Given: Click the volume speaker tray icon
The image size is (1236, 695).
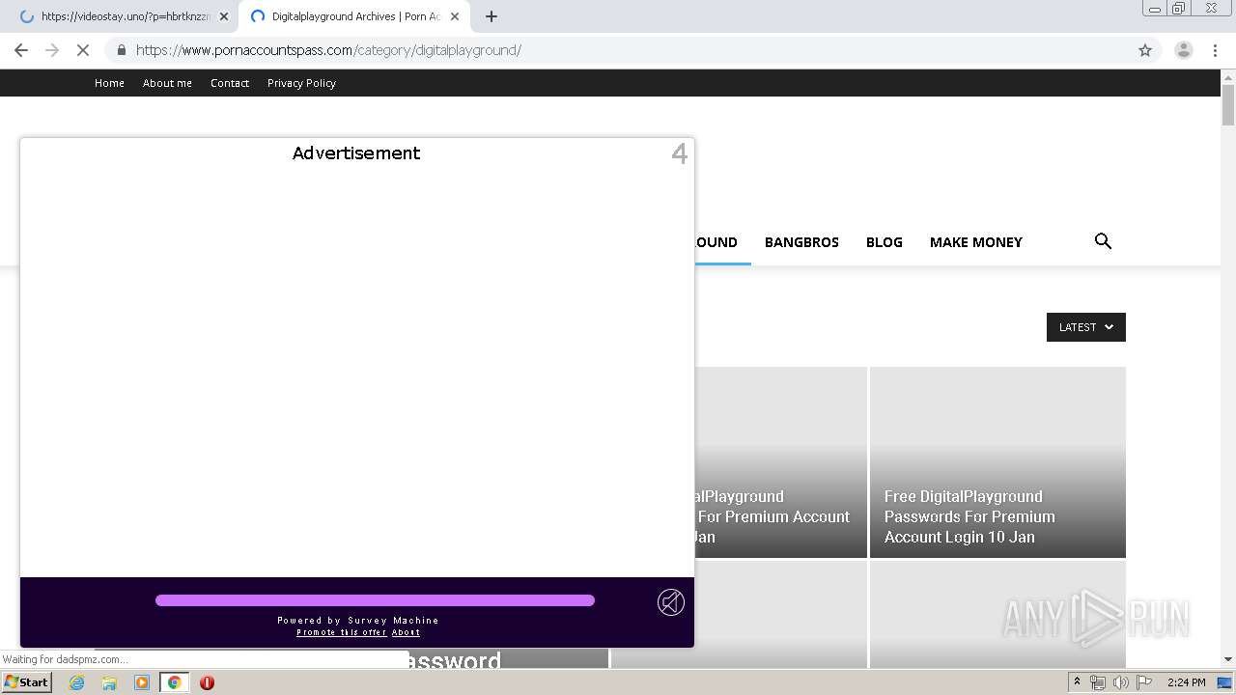Looking at the screenshot, I should 1120,682.
